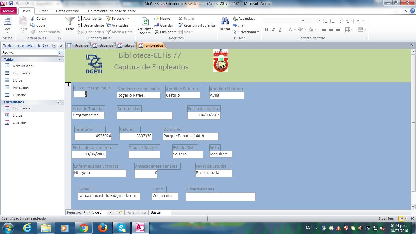The height and width of the screenshot is (234, 416).
Task: Sort records with Ascendente
Action: click(90, 19)
